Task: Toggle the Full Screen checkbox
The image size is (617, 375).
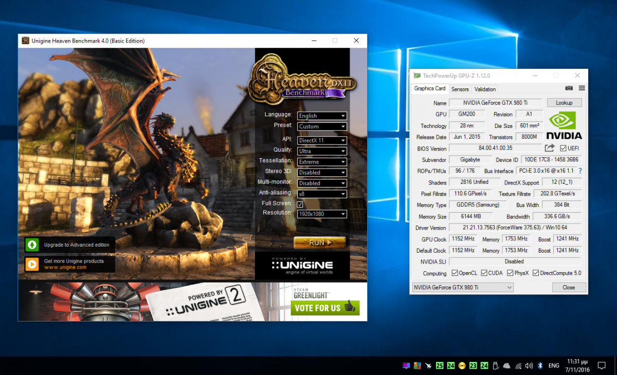Action: coord(300,204)
